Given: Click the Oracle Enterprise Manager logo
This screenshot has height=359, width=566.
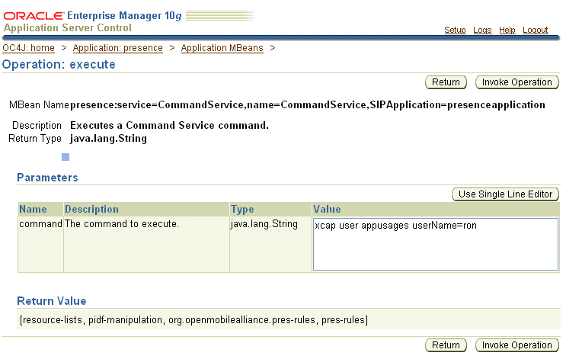Looking at the screenshot, I should (x=92, y=15).
